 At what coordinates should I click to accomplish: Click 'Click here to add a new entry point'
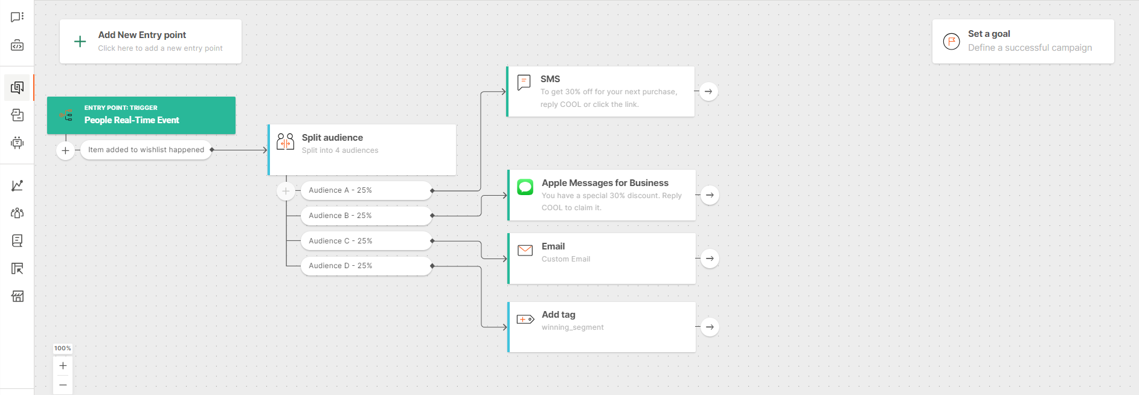(x=161, y=48)
